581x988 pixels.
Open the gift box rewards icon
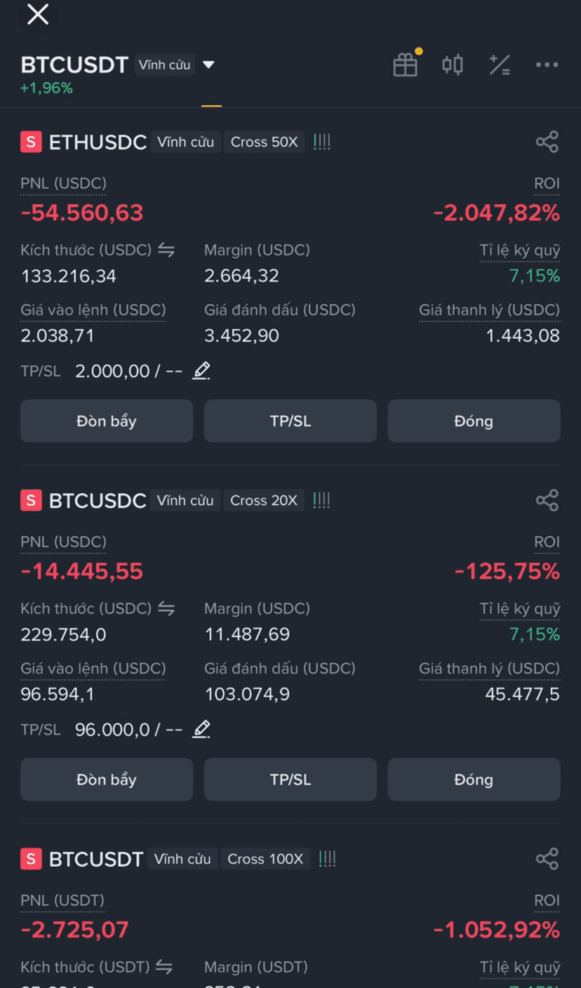point(406,65)
